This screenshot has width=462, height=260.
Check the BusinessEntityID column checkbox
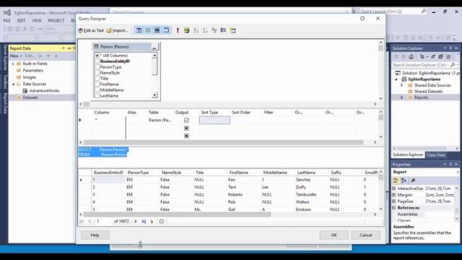tap(97, 61)
